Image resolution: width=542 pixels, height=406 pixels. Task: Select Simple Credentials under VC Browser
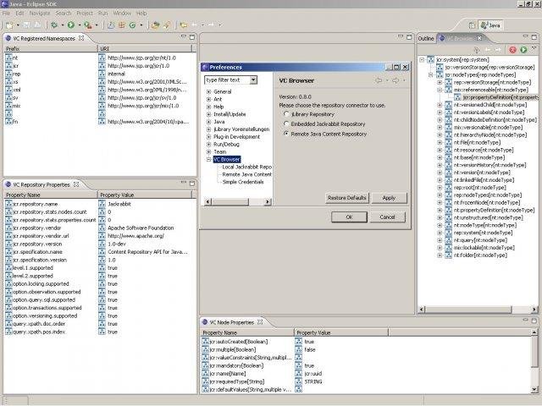pyautogui.click(x=243, y=182)
